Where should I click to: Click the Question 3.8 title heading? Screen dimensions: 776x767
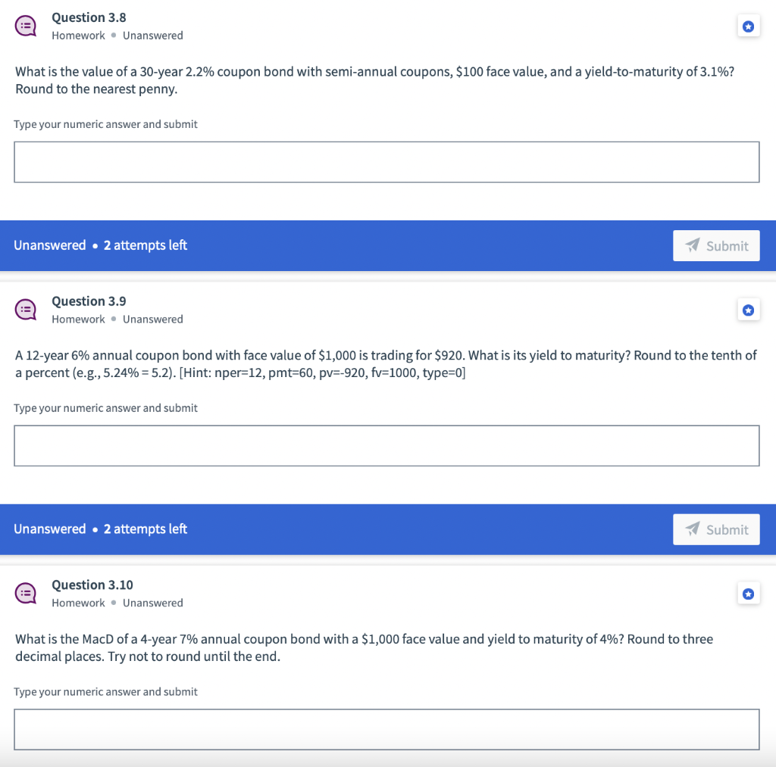point(89,17)
